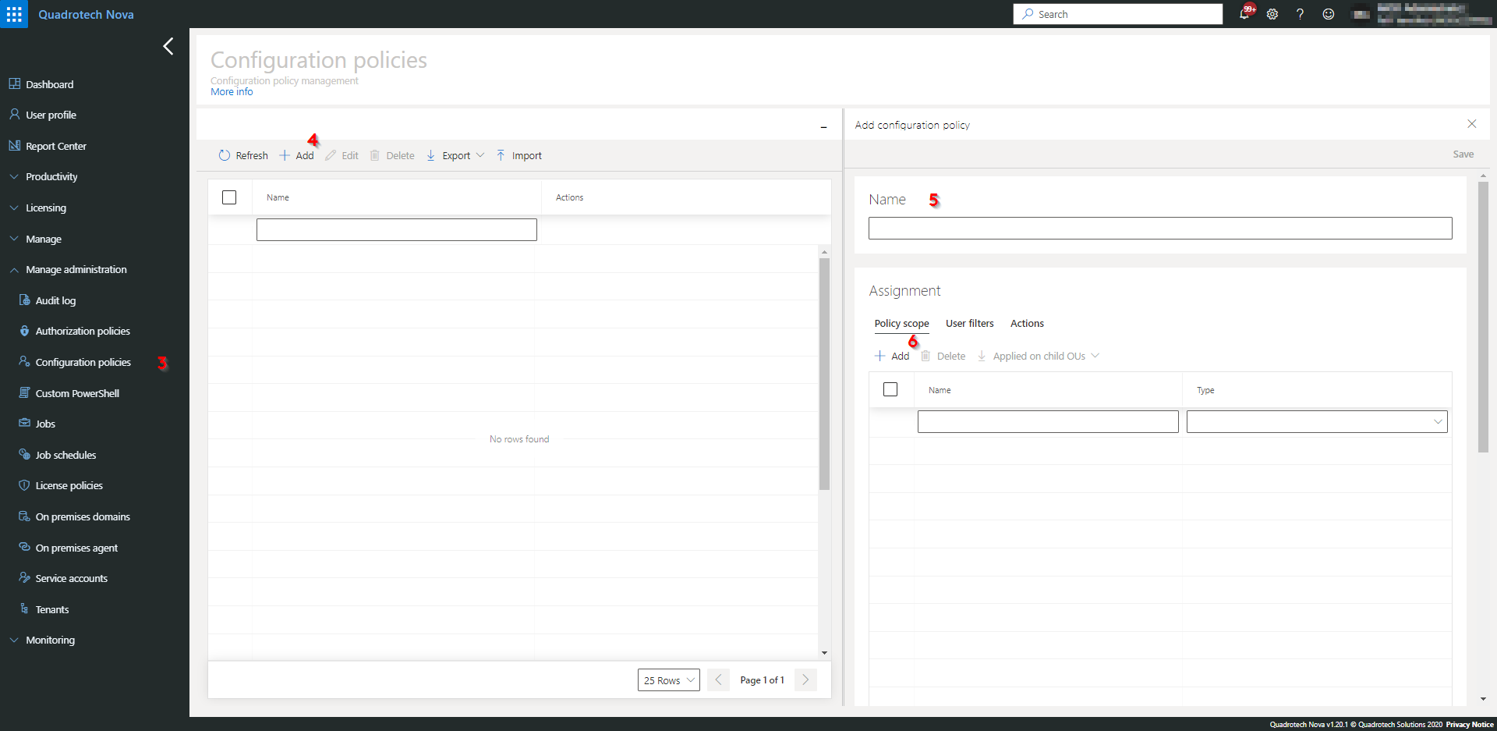The height and width of the screenshot is (731, 1497).
Task: Click the Quadrotech Nova title link
Action: (x=86, y=14)
